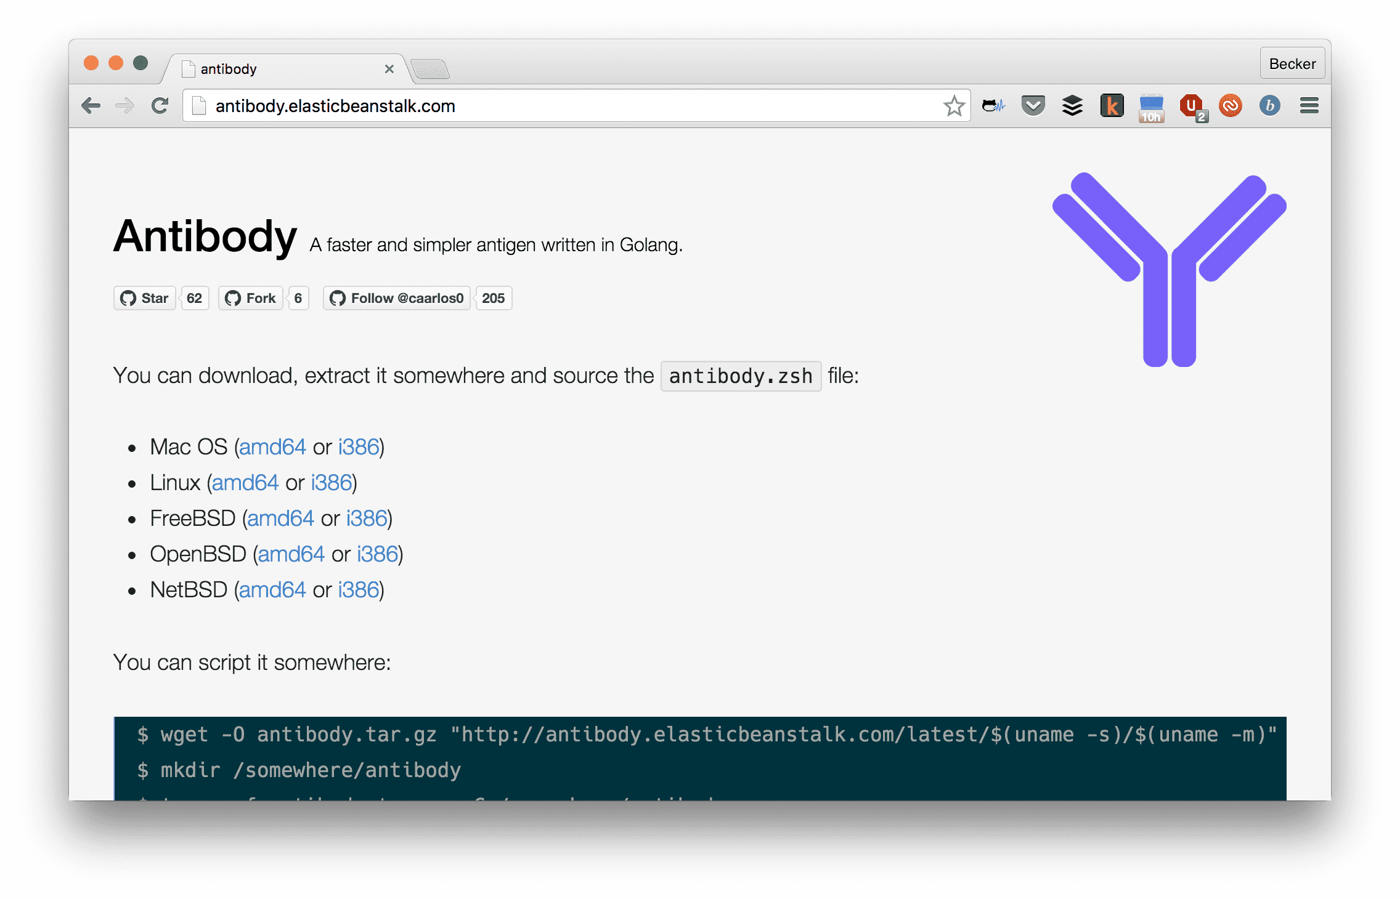Open the Becker profile button

[1292, 64]
